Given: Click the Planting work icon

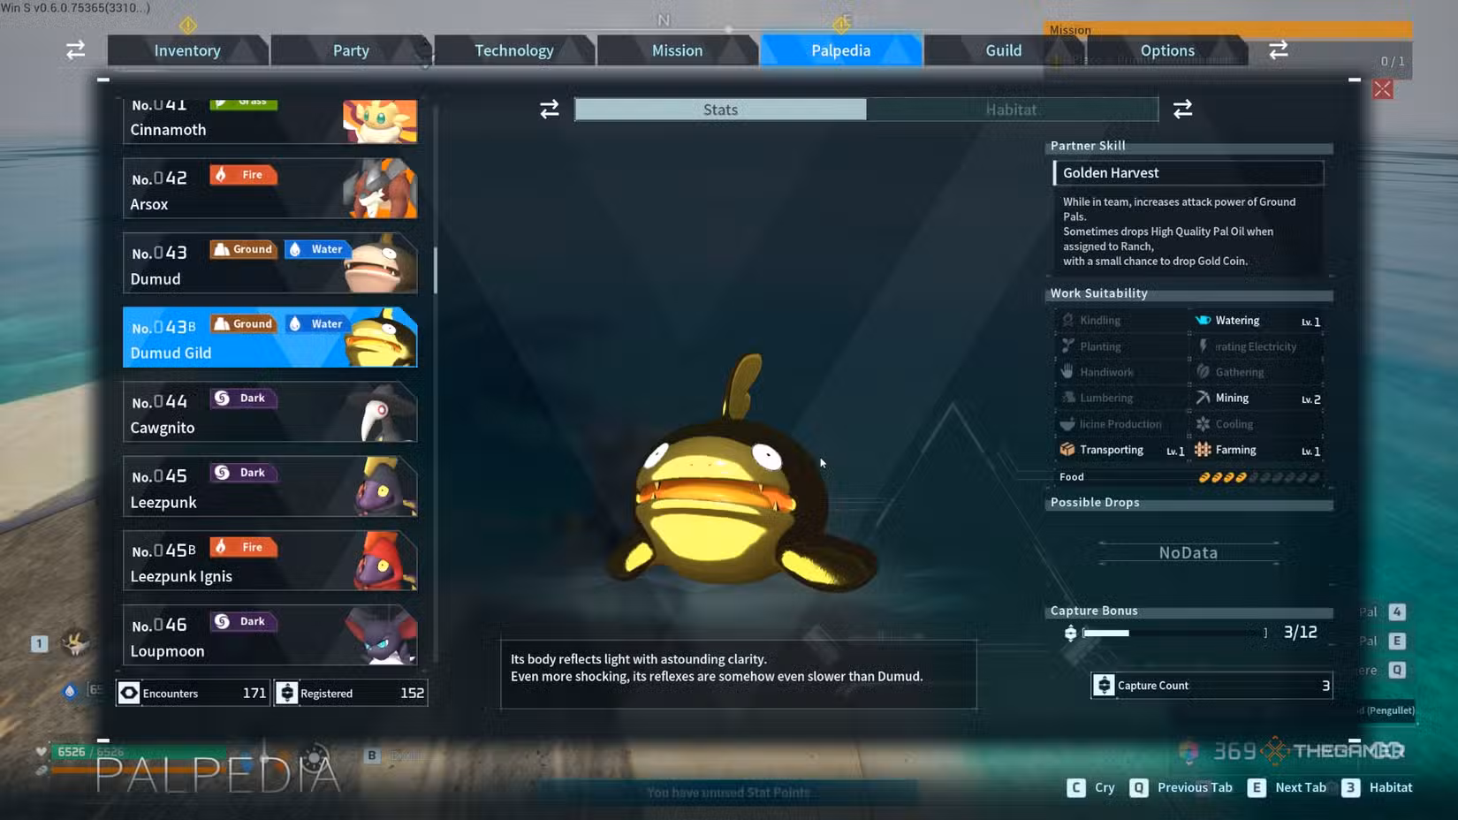Looking at the screenshot, I should pos(1068,345).
